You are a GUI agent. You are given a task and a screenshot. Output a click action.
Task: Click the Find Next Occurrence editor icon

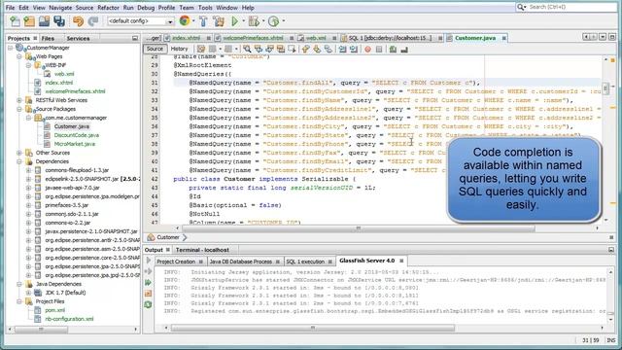(270, 50)
